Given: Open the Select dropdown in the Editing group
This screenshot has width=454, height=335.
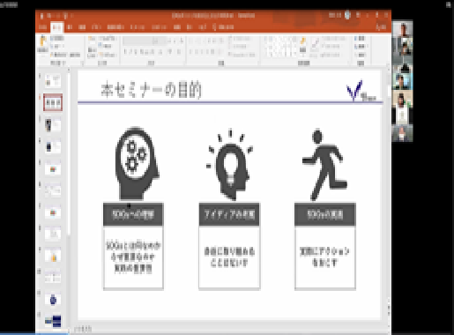Looking at the screenshot, I should click(x=359, y=55).
